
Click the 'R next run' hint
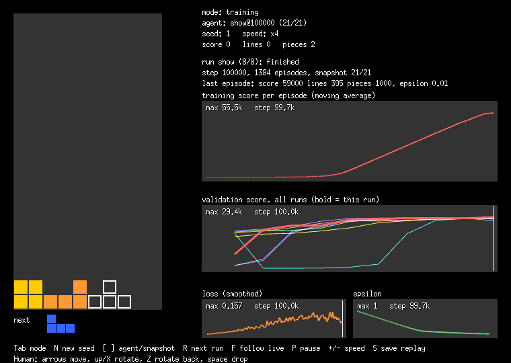click(x=203, y=348)
